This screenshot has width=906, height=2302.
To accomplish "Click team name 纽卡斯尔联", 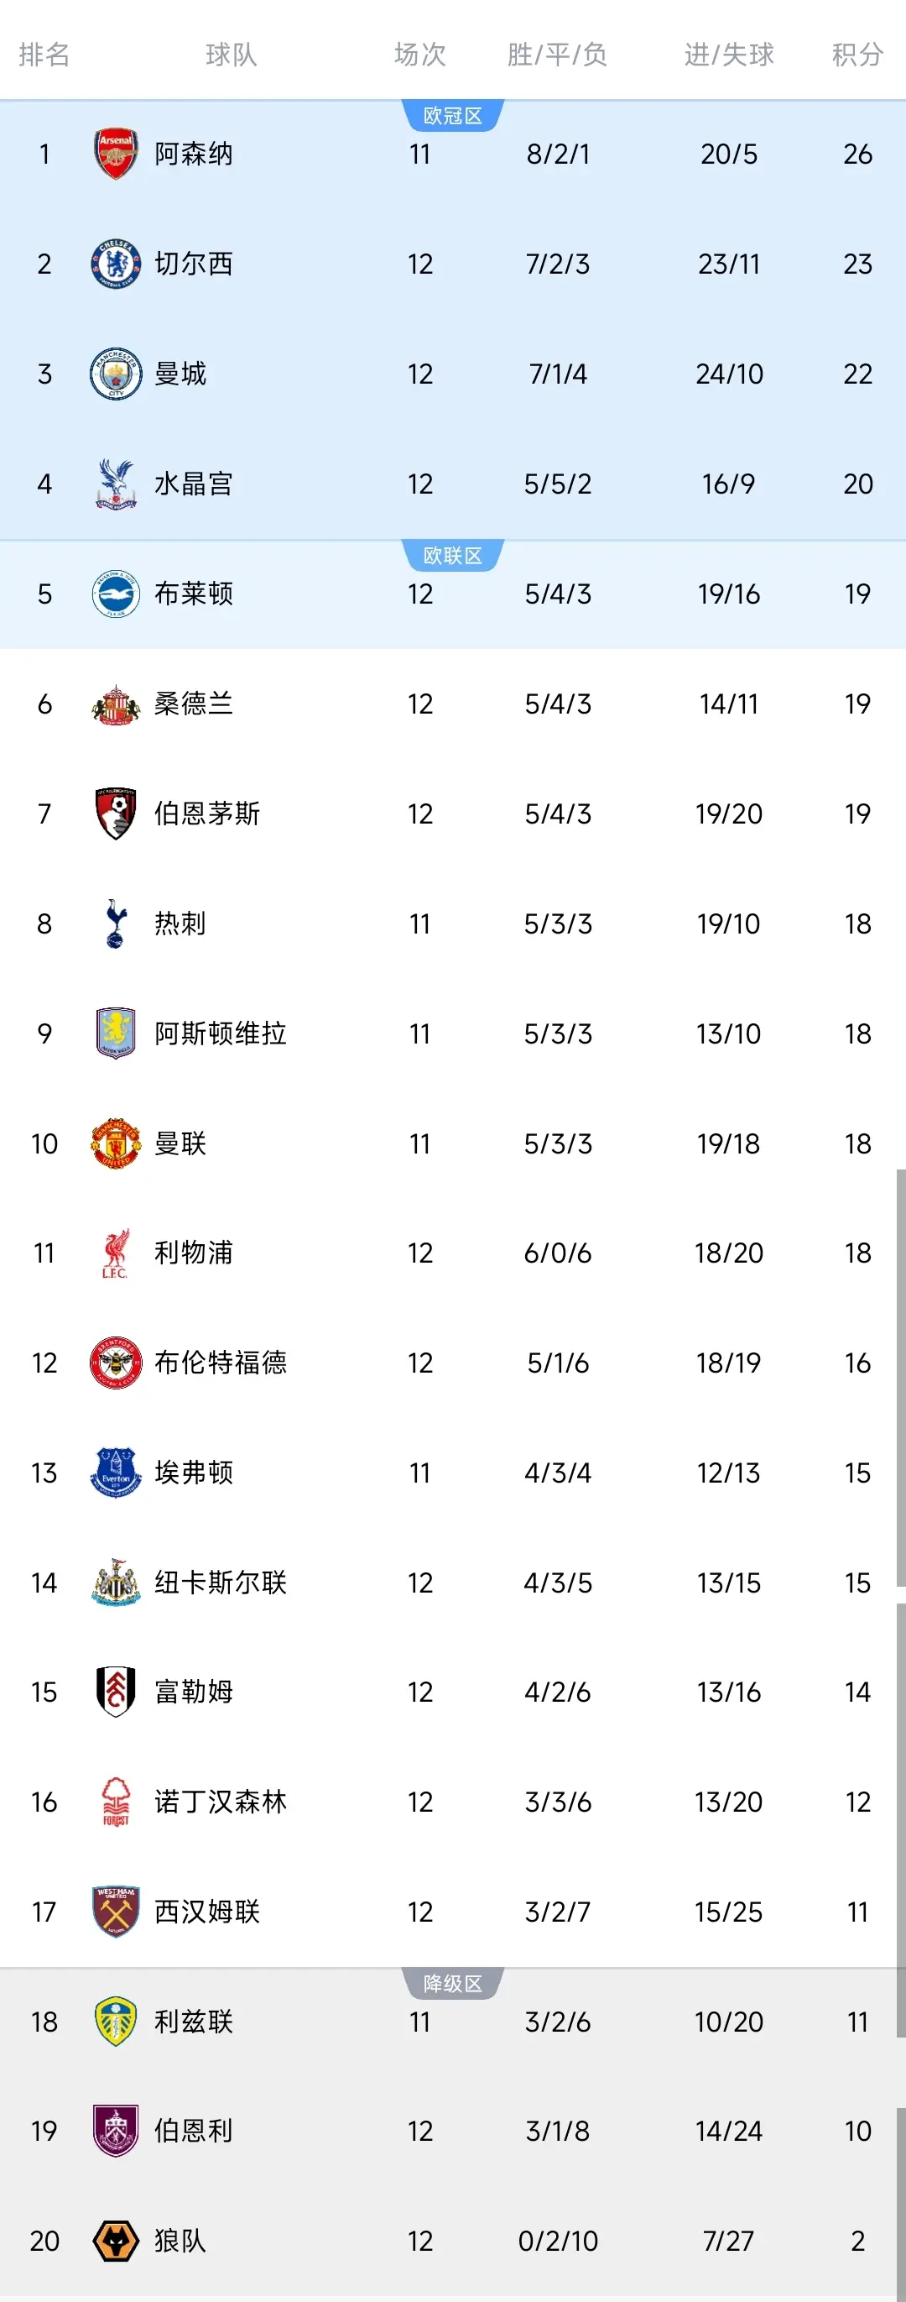I will click(221, 1583).
